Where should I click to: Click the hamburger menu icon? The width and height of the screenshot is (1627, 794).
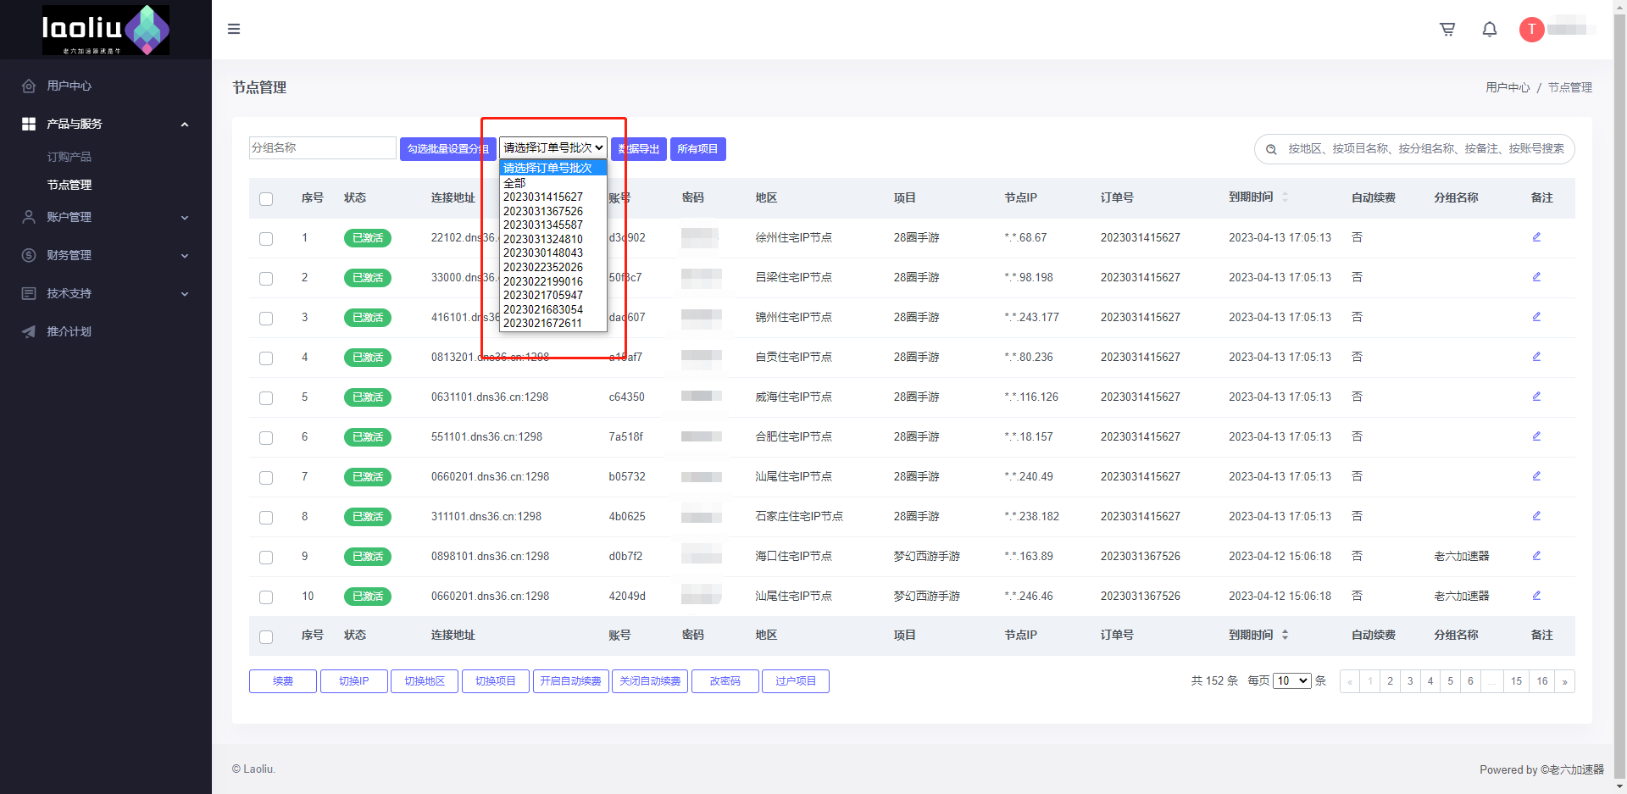click(x=234, y=29)
